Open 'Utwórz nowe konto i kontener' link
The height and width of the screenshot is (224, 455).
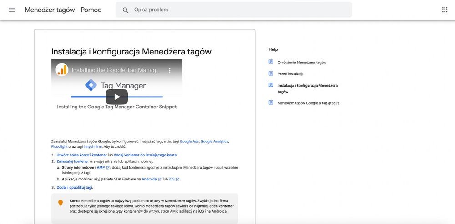click(82, 155)
